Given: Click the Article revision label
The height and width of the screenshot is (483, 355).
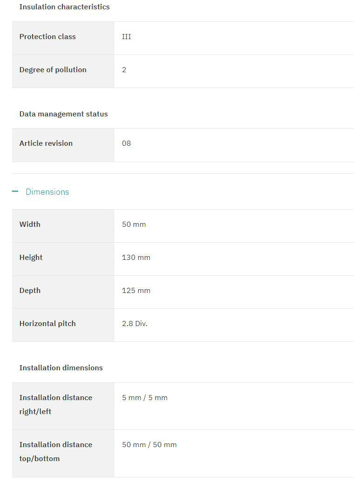Looking at the screenshot, I should [46, 143].
